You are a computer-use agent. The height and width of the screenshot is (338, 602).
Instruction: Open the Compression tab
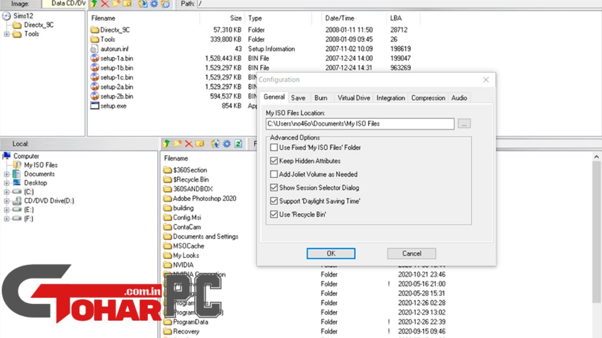pyautogui.click(x=428, y=98)
